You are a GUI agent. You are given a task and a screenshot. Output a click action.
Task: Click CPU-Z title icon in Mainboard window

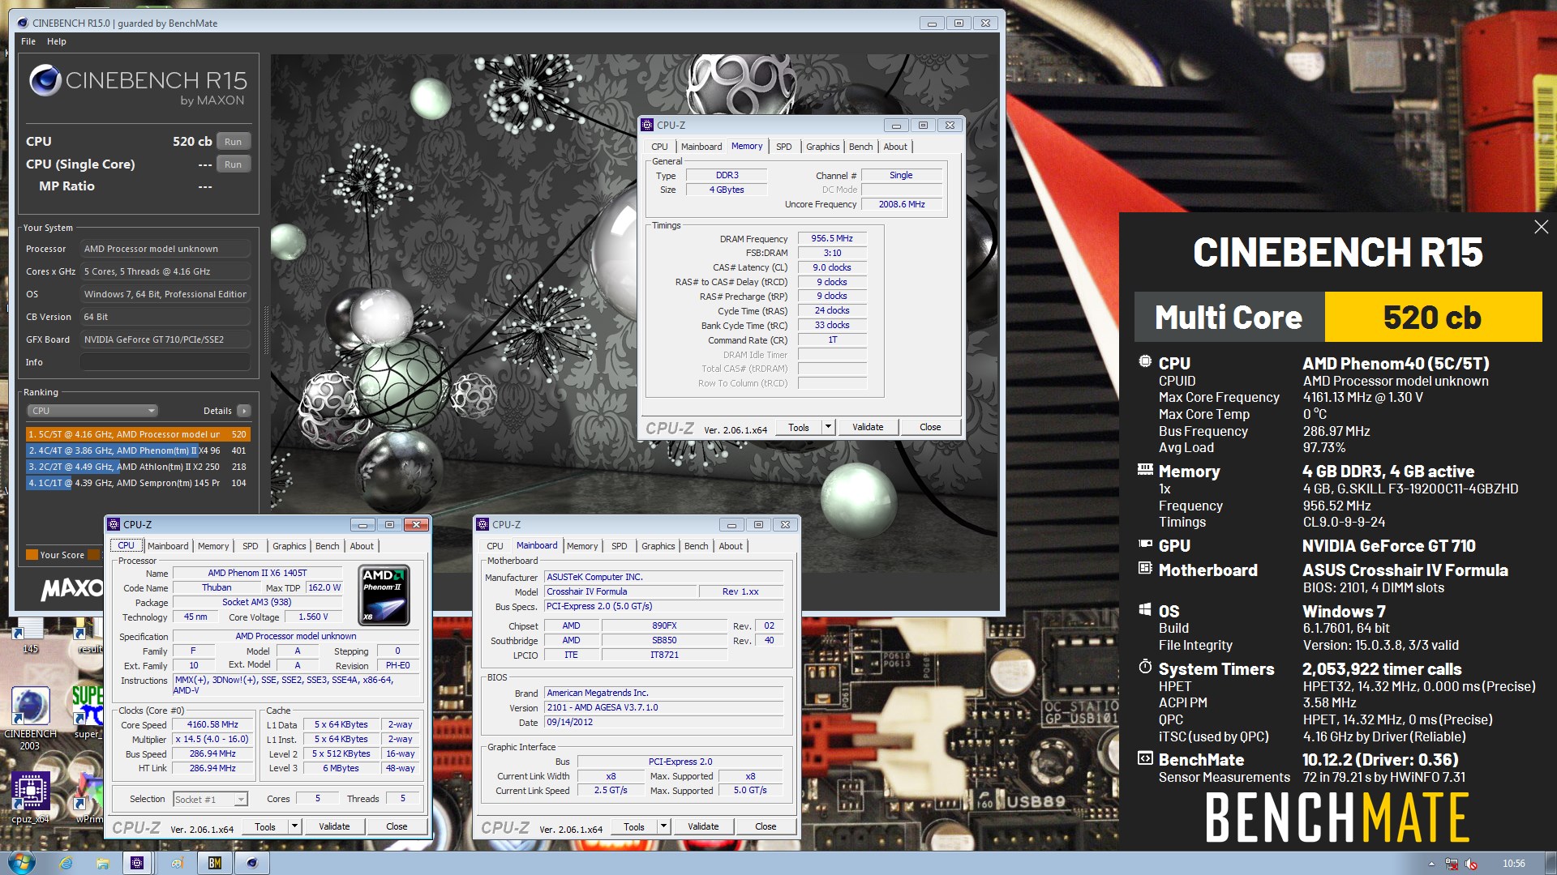click(483, 524)
